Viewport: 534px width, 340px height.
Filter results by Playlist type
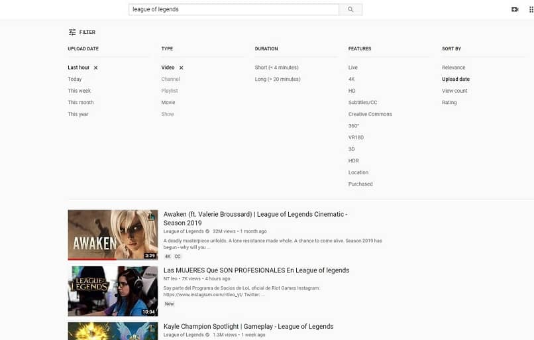click(170, 91)
